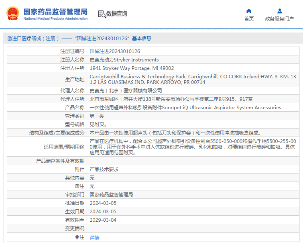303x243 pixels.
Task: Click 无 in the 其他内容 row
Action: 92,178
